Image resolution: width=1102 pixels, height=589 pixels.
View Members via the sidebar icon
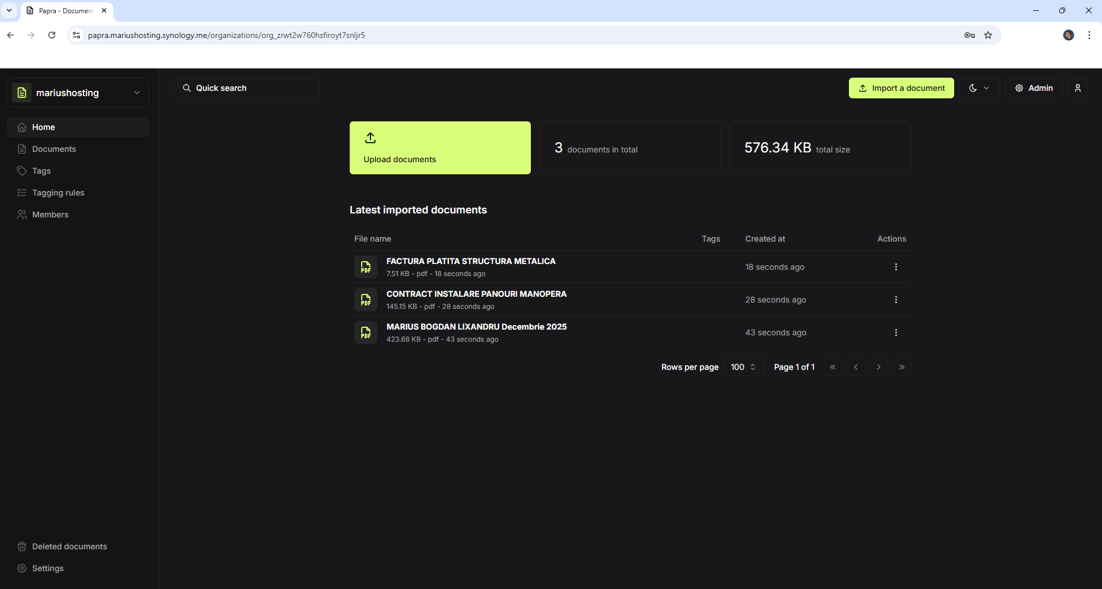click(22, 214)
